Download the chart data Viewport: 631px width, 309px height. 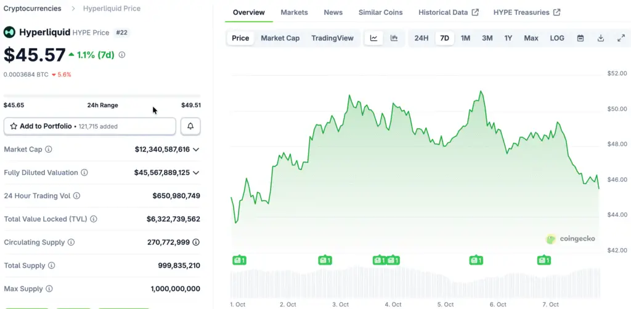pos(601,38)
